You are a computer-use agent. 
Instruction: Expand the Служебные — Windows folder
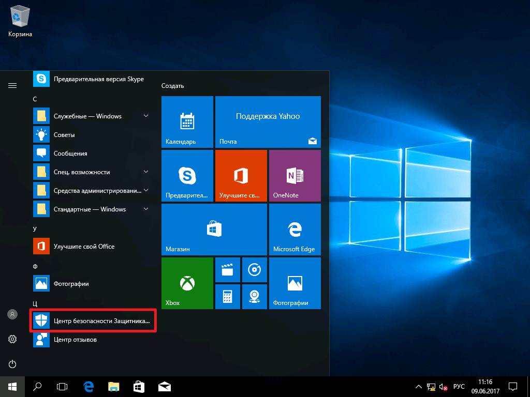point(92,116)
